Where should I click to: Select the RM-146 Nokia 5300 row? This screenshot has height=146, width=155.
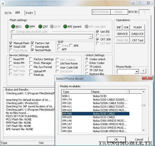point(96,121)
